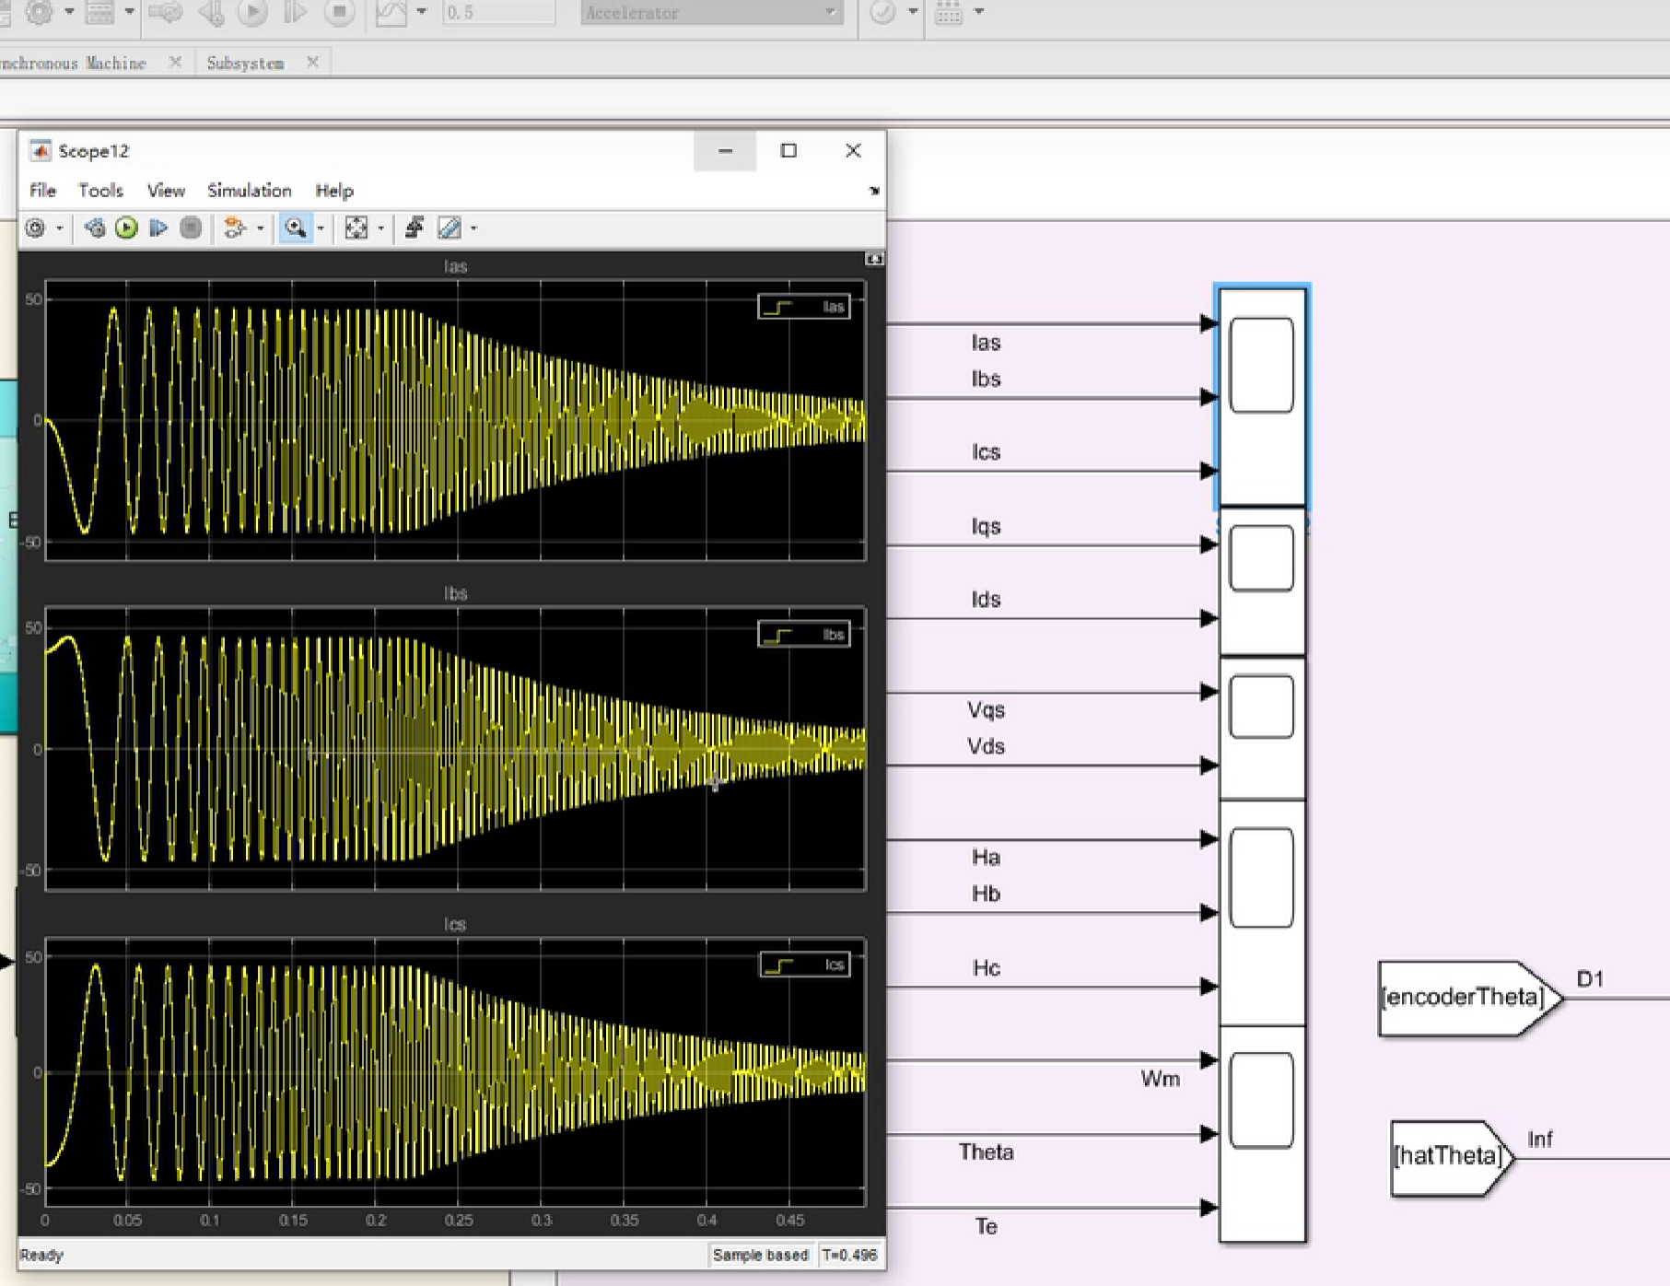Open Scope12 configuration properties gear
1670x1286 pixels.
pyautogui.click(x=36, y=228)
